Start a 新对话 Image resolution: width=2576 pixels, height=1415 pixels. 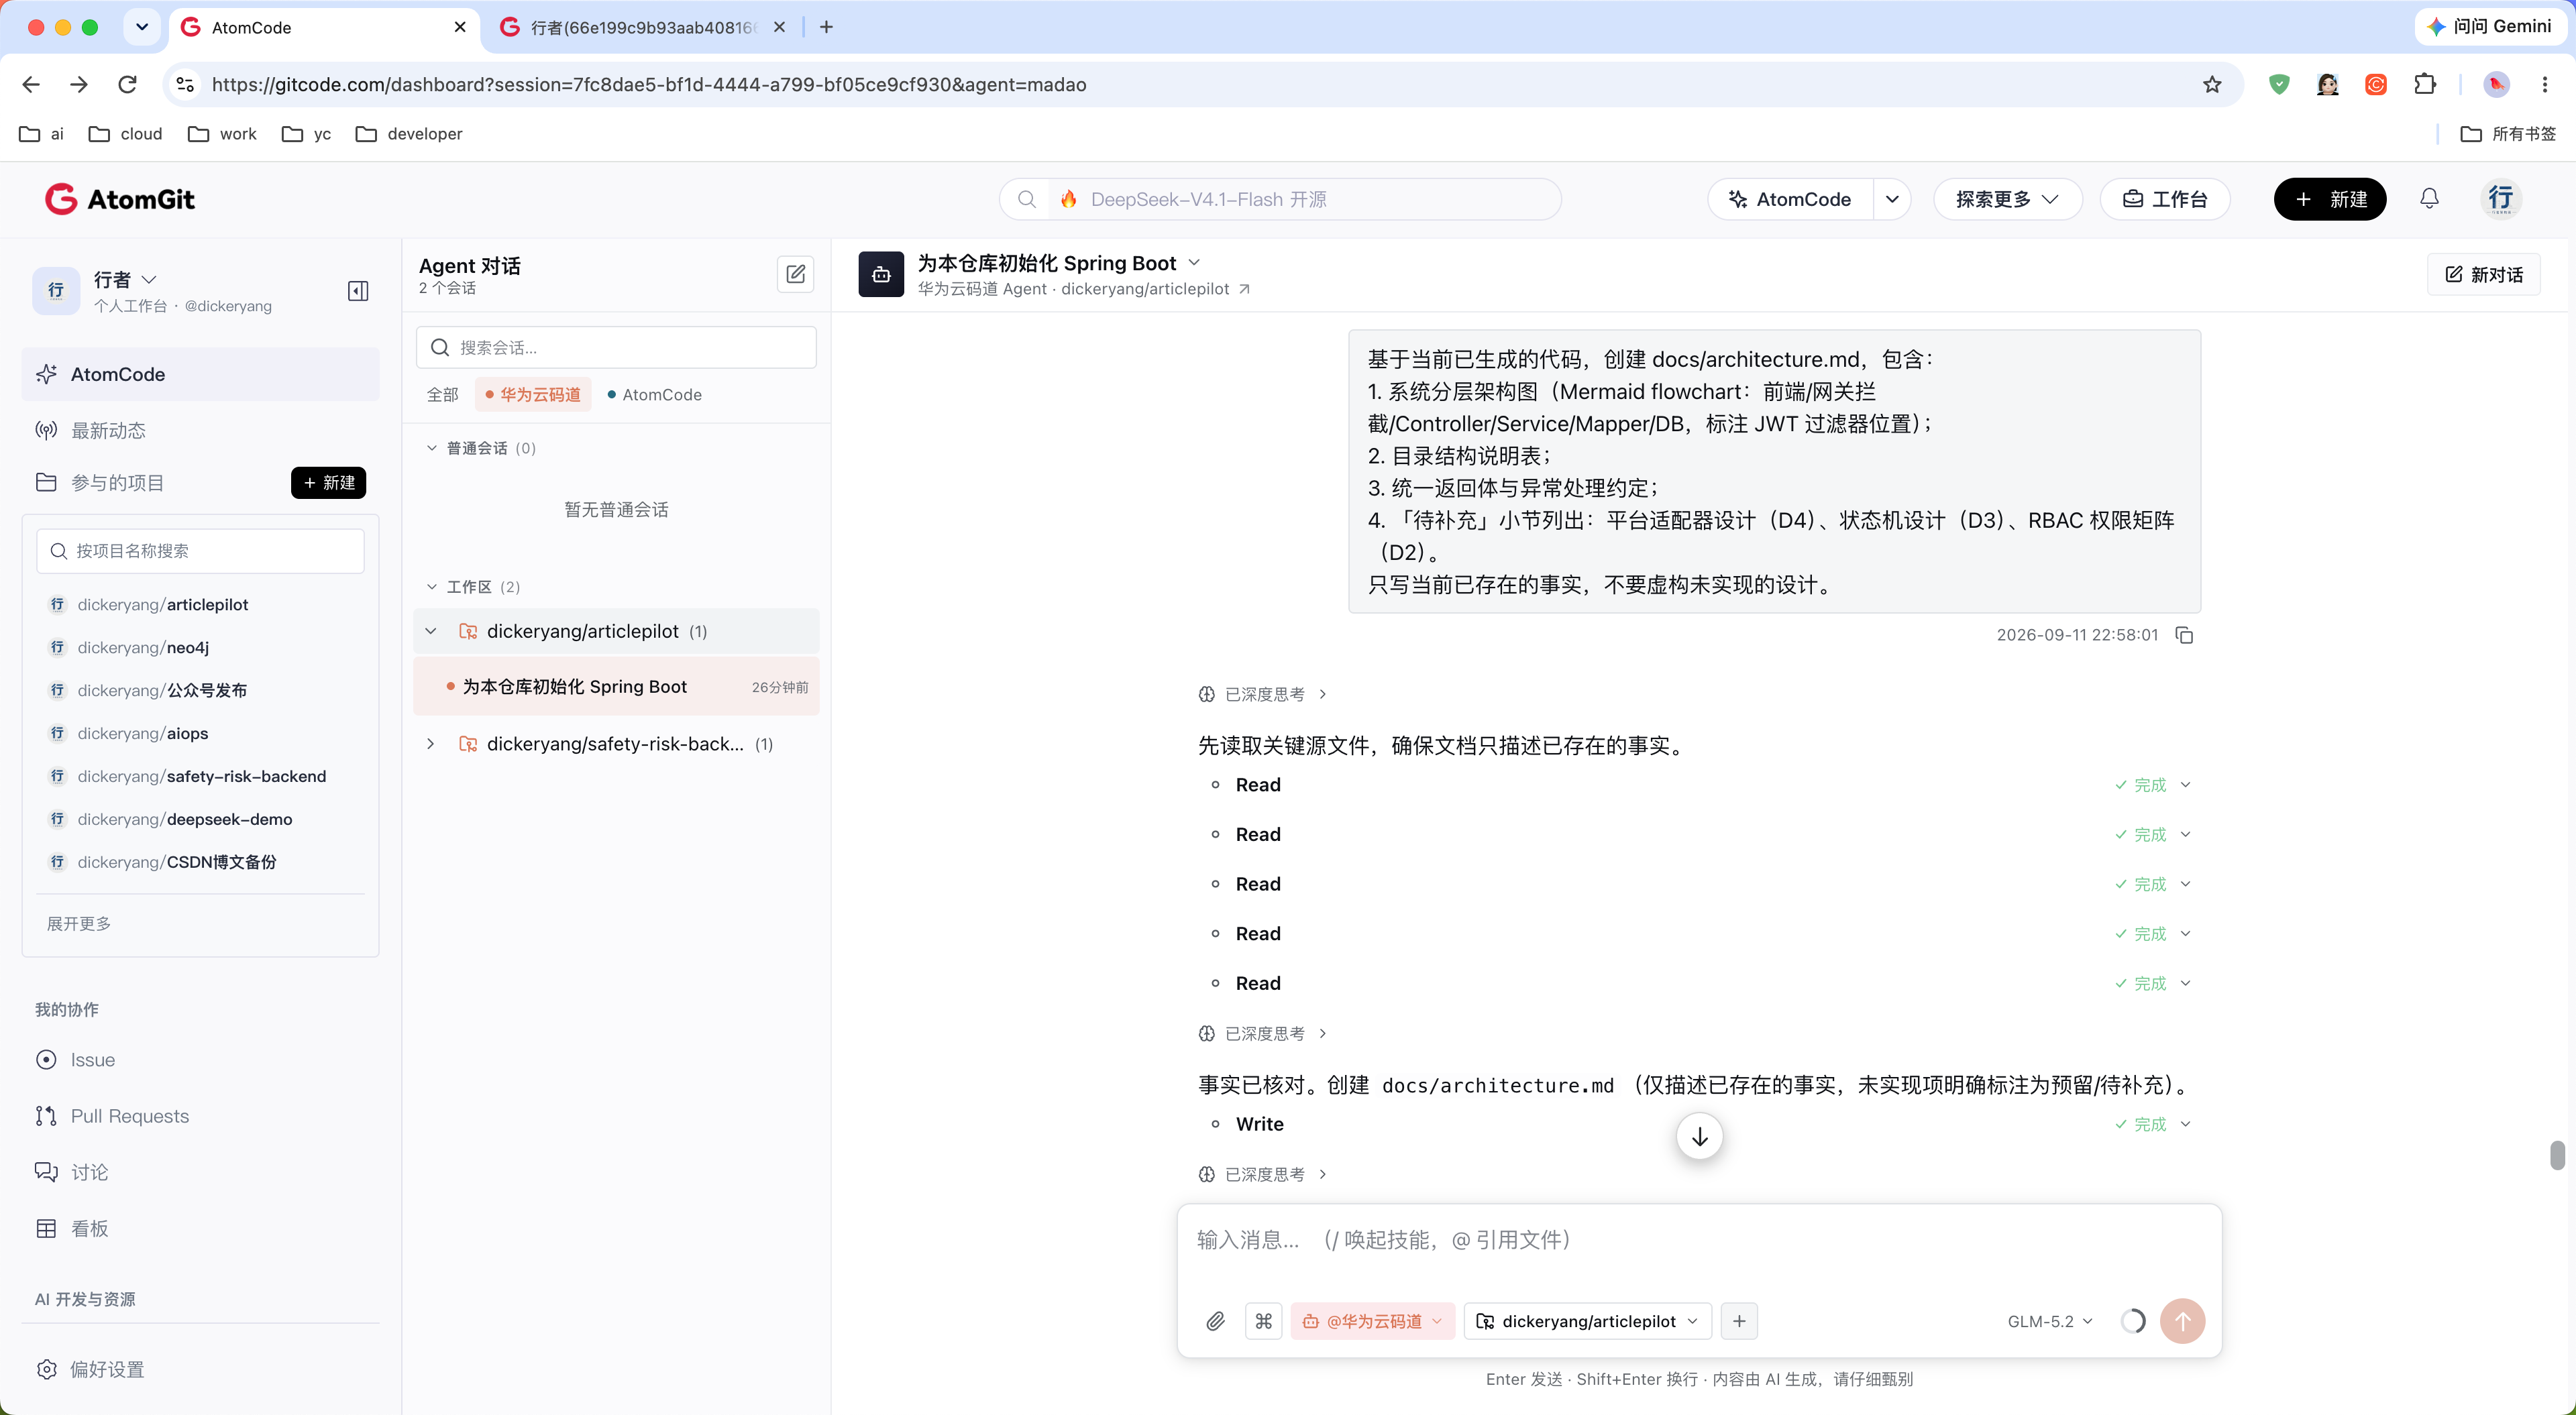(x=2484, y=274)
